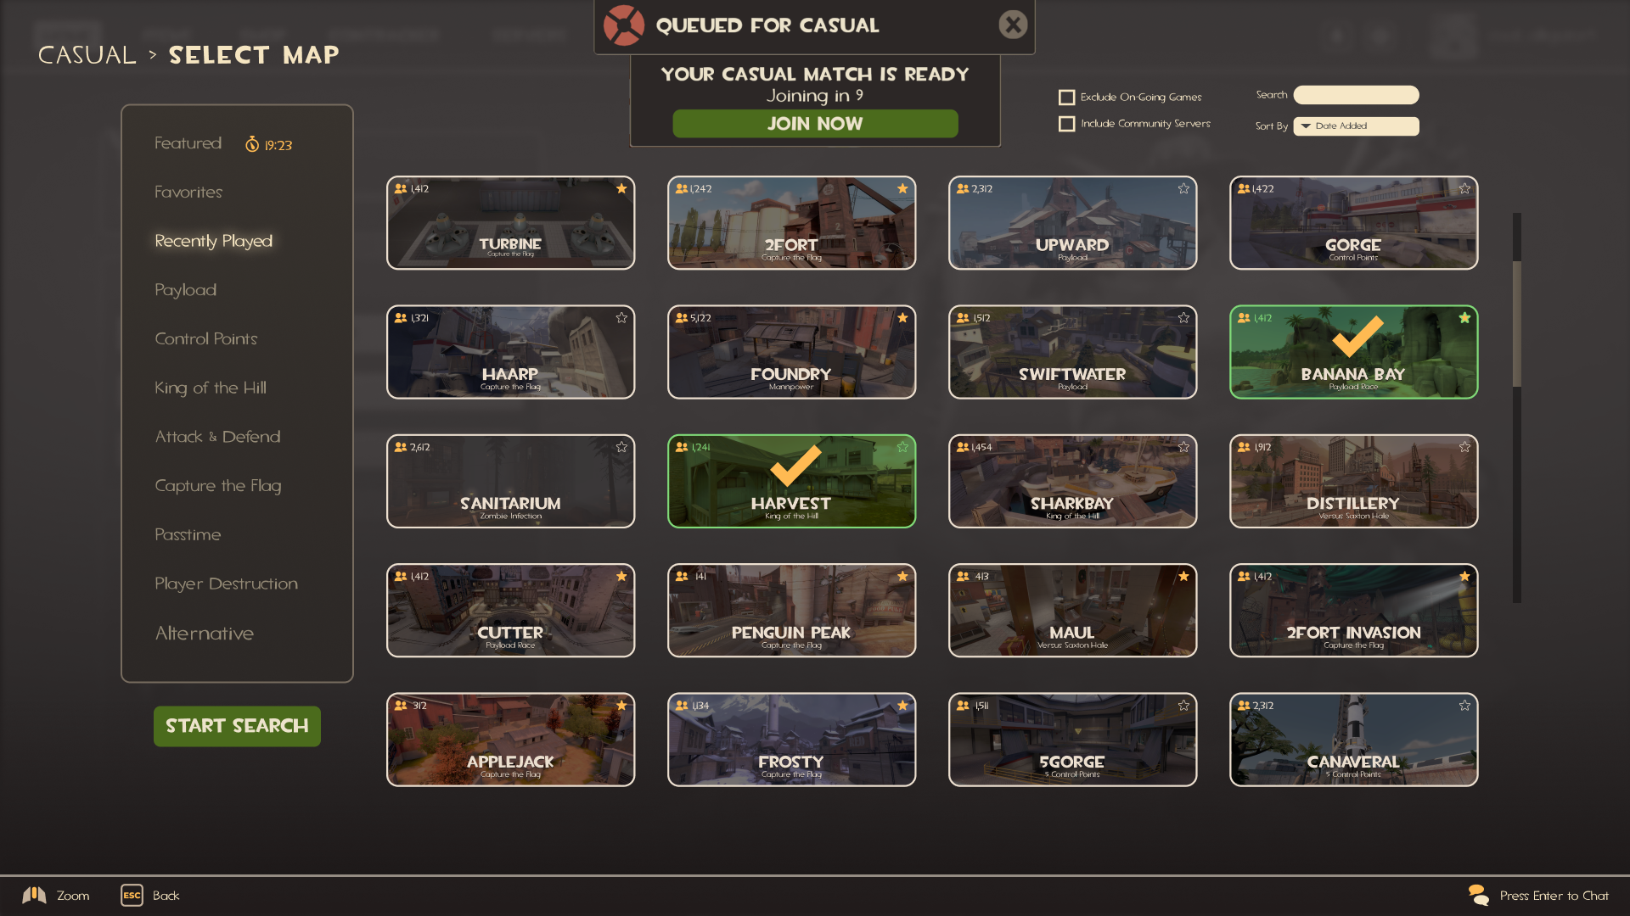The width and height of the screenshot is (1630, 916).
Task: Toggle favorite star on Turbine map
Action: (x=621, y=188)
